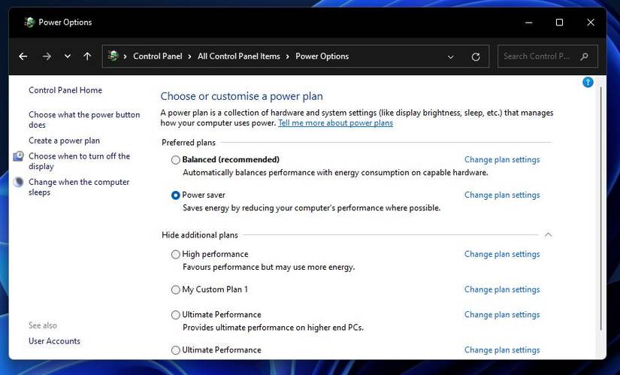Expand the address bar history dropdown
This screenshot has height=375, width=620.
[451, 56]
